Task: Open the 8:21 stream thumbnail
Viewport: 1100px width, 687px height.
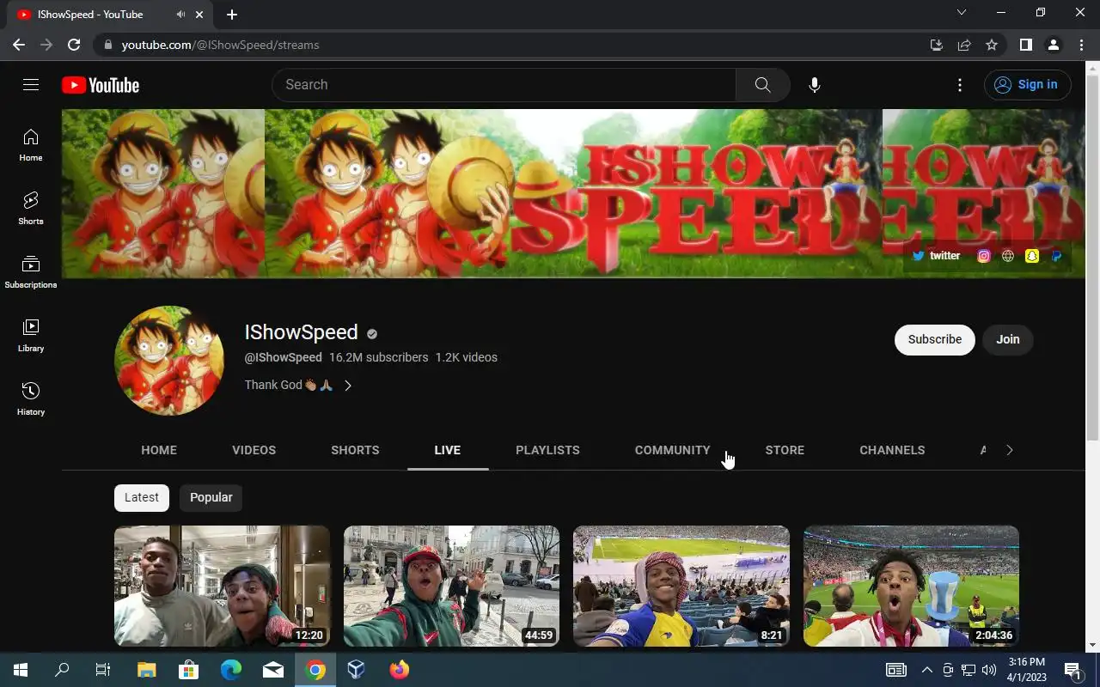Action: click(x=681, y=586)
